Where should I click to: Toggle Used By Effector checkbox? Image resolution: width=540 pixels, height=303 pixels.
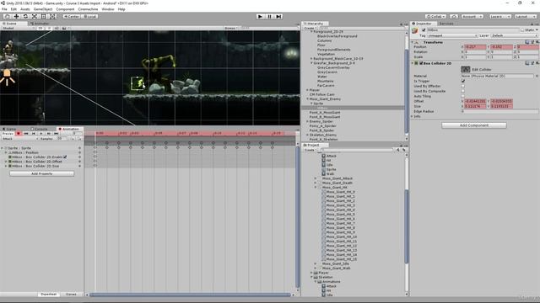pos(463,86)
